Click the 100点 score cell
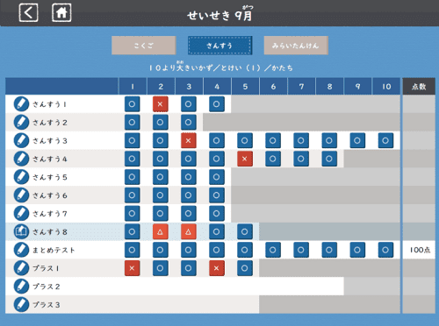The height and width of the screenshot is (326, 439). pyautogui.click(x=419, y=250)
